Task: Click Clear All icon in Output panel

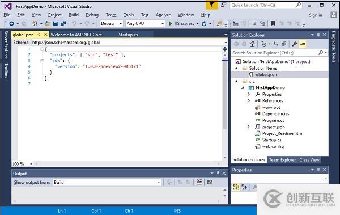Action: coord(199,182)
